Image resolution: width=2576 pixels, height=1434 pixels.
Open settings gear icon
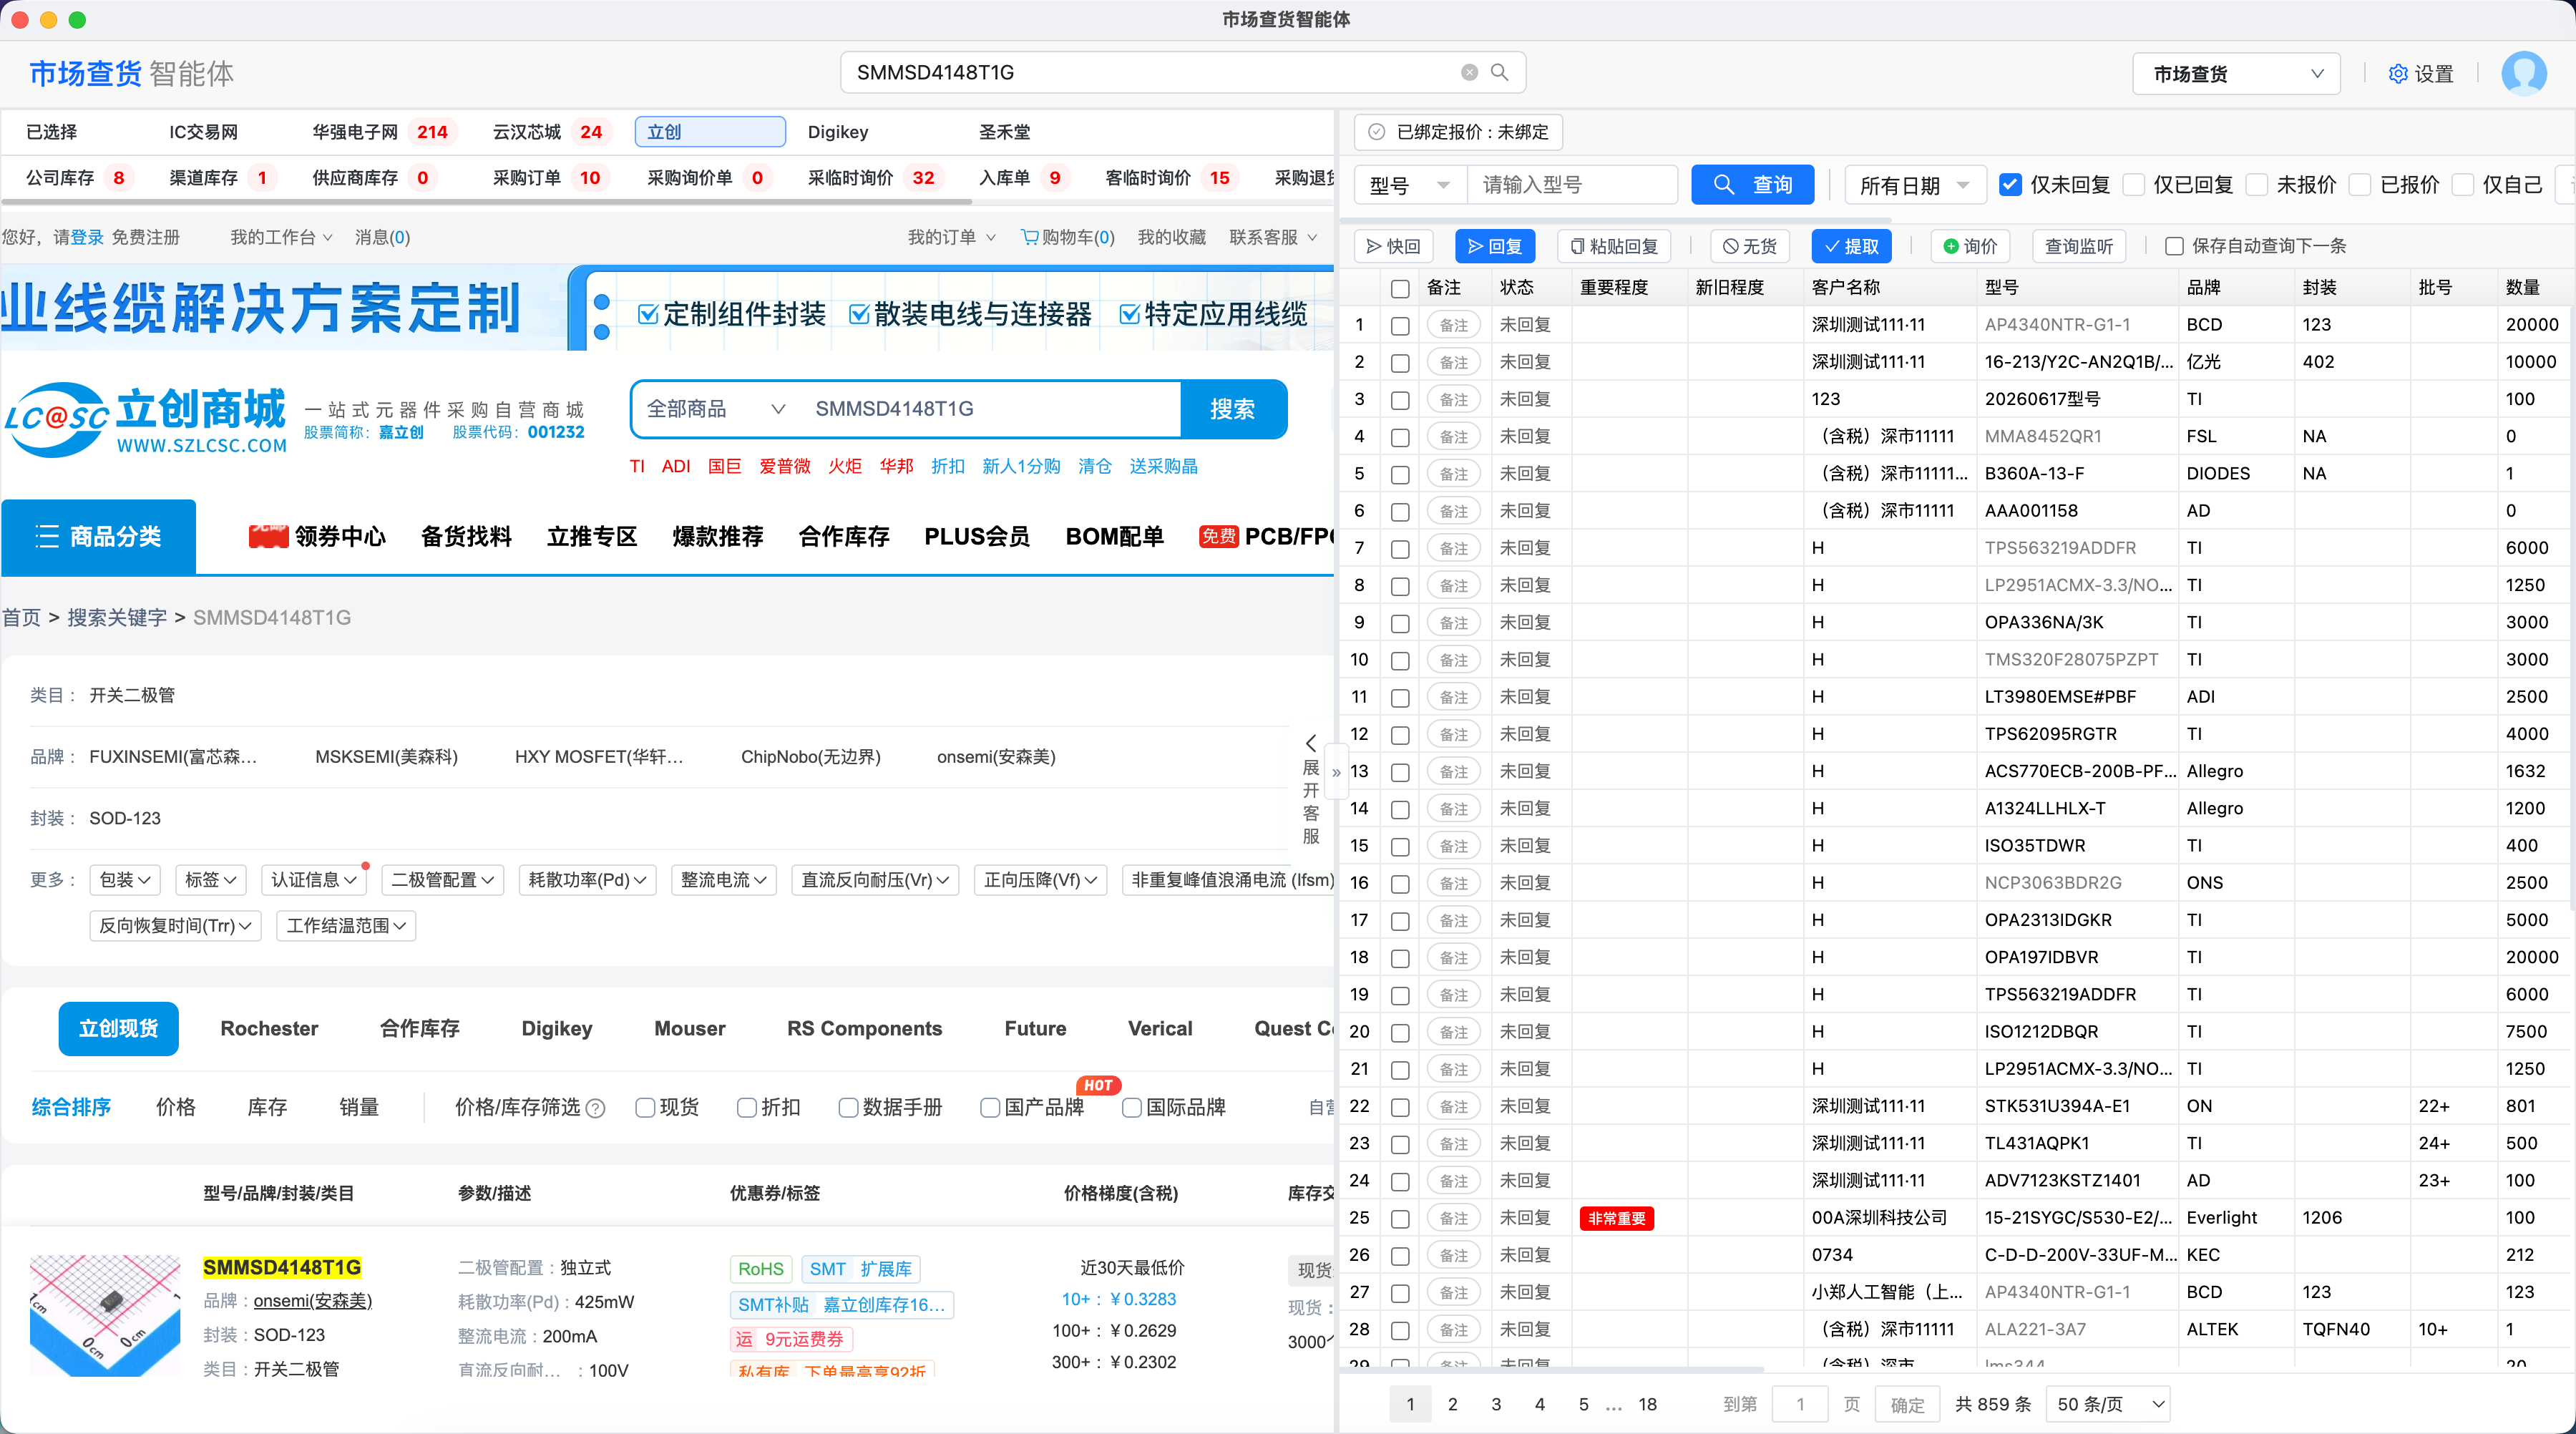pos(2397,74)
